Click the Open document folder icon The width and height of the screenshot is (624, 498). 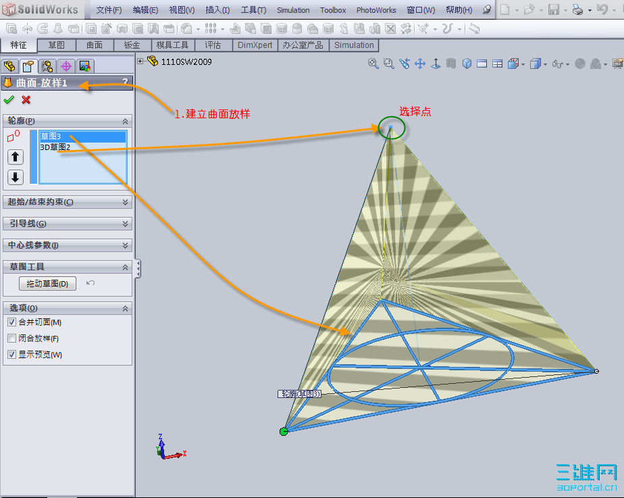529,9
